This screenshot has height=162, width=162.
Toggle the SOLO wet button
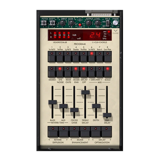(x=107, y=72)
